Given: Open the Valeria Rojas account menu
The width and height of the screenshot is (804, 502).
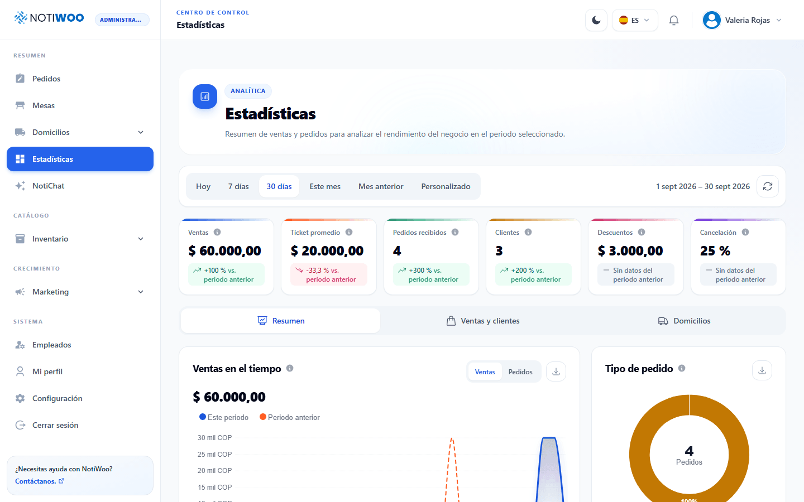Looking at the screenshot, I should [742, 20].
